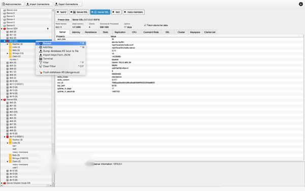Image resolution: width=305 pixels, height=191 pixels.
Task: Open the dropdown arrow beside Server SSH
Action: coord(48,29)
